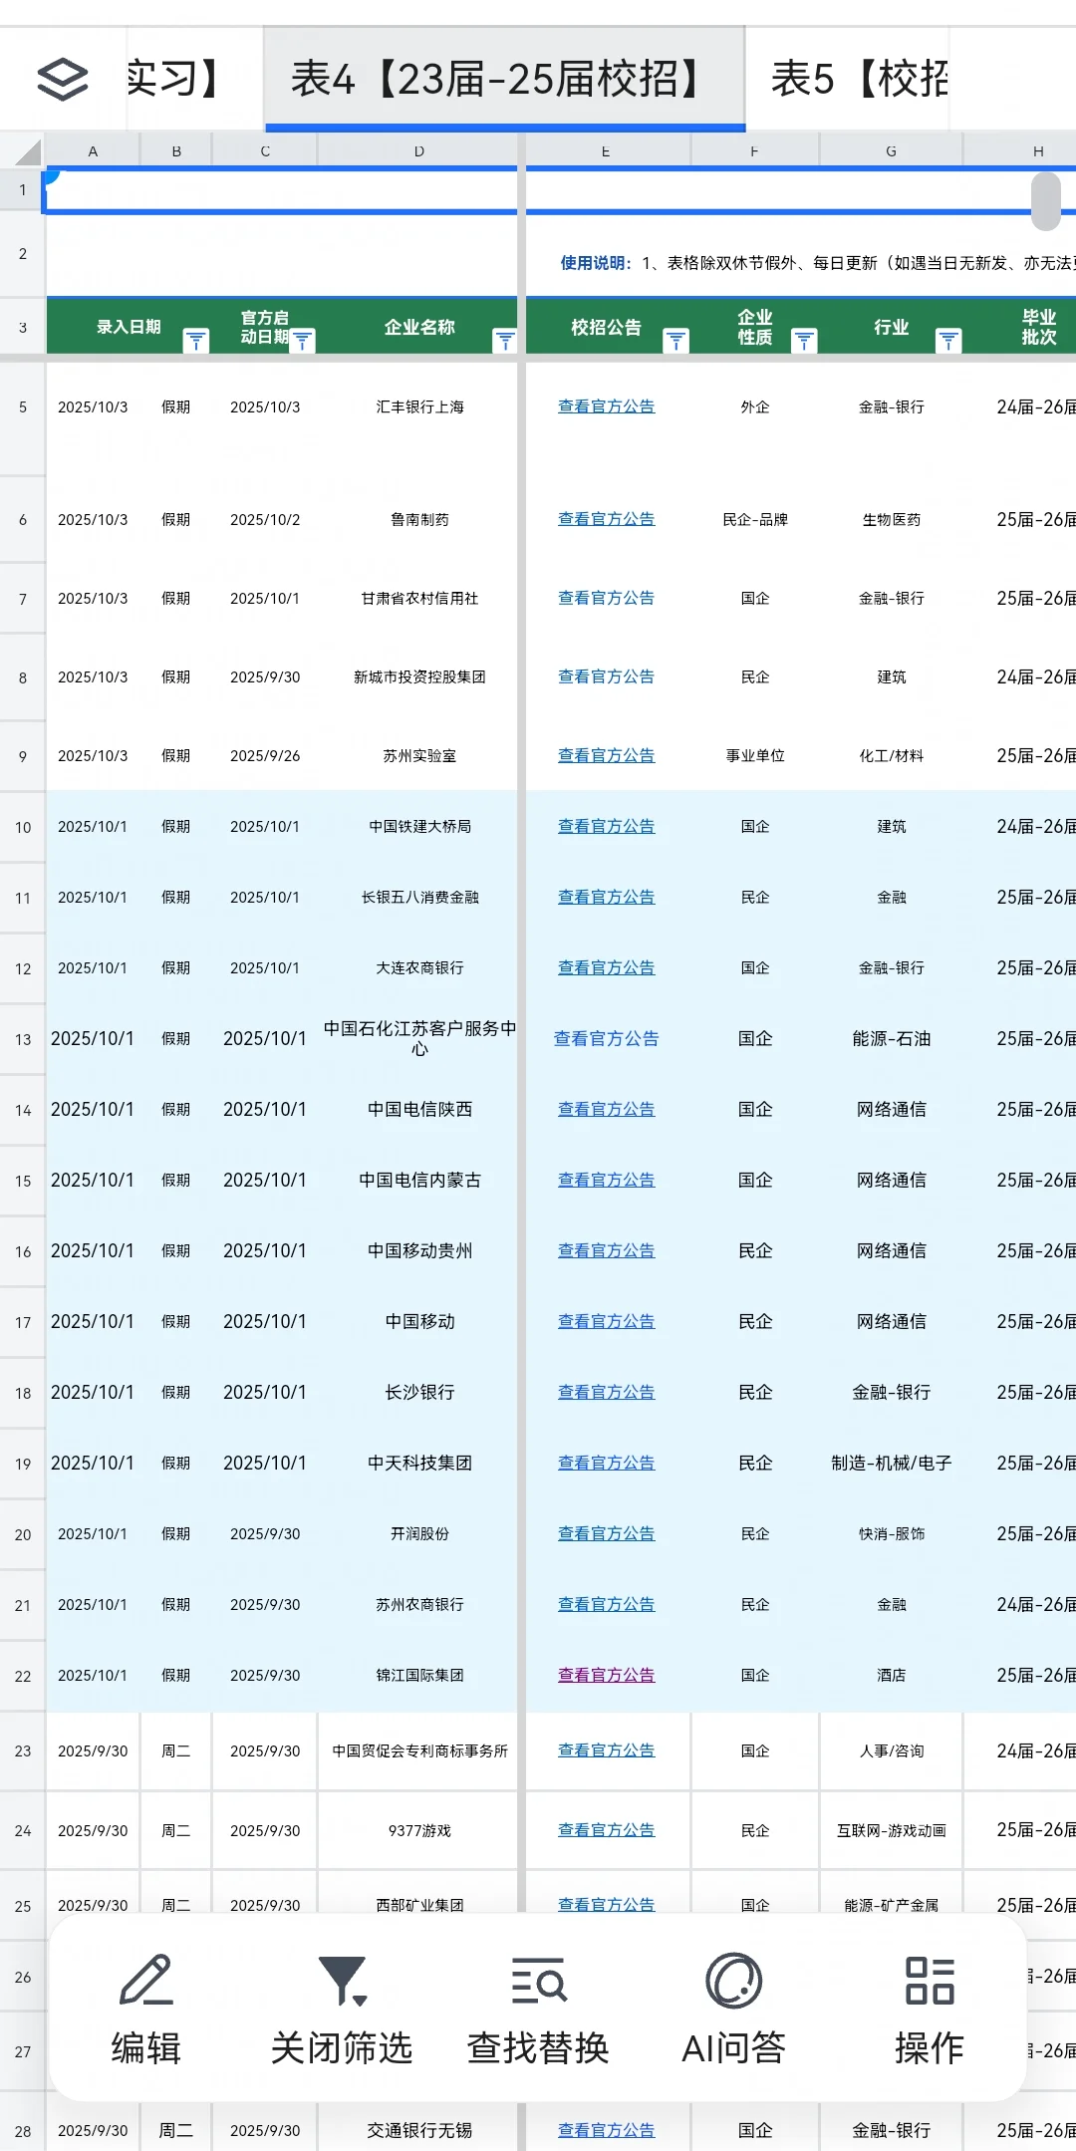Viewport: 1076px width, 2151px height.
Task: Select cell 交通银行无锡
Action: pyautogui.click(x=419, y=2130)
